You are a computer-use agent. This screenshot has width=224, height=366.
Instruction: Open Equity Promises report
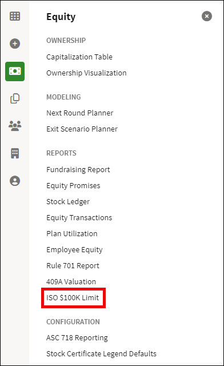coord(73,186)
